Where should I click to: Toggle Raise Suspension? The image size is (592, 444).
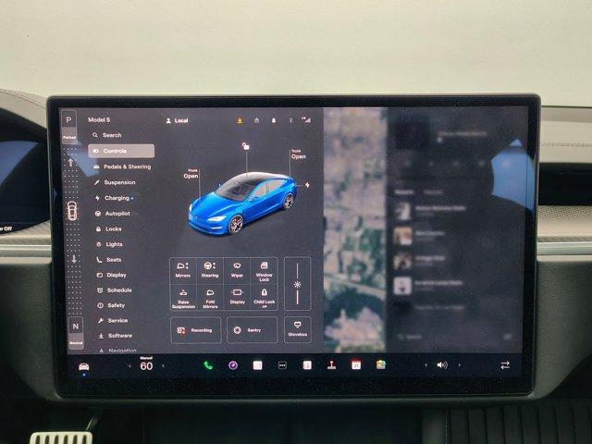(x=183, y=298)
